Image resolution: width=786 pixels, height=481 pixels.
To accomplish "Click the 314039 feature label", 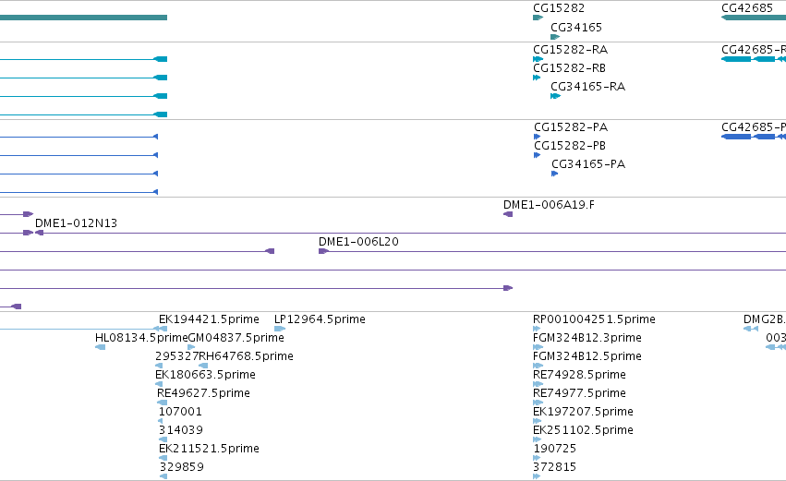I will 181,430.
